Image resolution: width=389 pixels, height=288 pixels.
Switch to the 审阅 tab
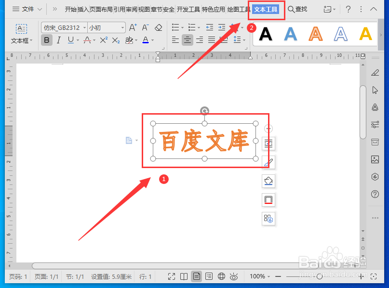coord(132,10)
